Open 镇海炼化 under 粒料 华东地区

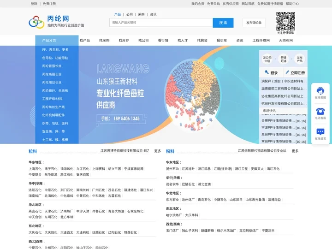point(67,169)
